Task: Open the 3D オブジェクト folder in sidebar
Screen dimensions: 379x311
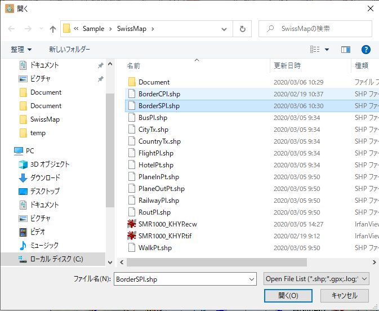Action: pyautogui.click(x=50, y=164)
